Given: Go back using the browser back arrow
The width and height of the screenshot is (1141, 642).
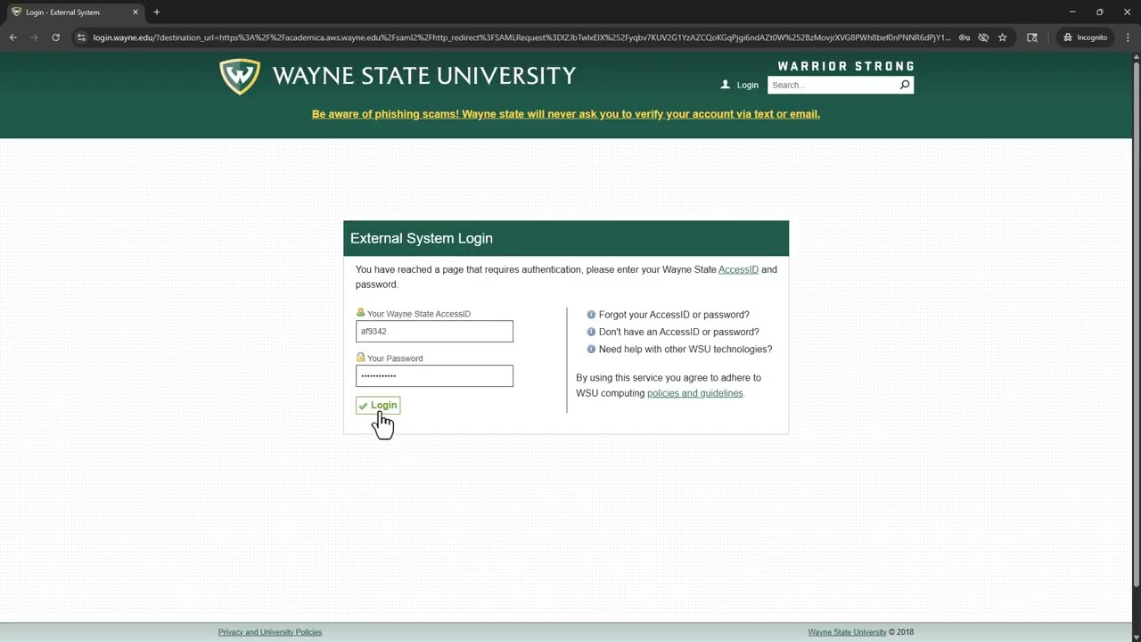Looking at the screenshot, I should point(12,37).
